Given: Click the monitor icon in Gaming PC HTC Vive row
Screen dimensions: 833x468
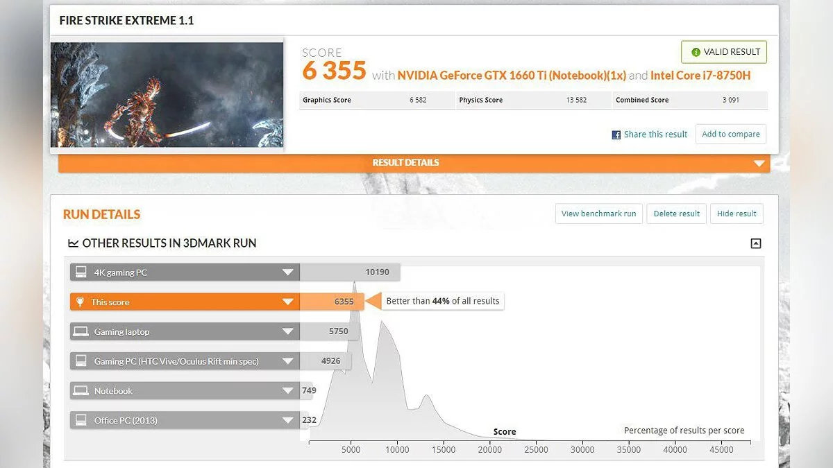Looking at the screenshot, I should point(81,361).
